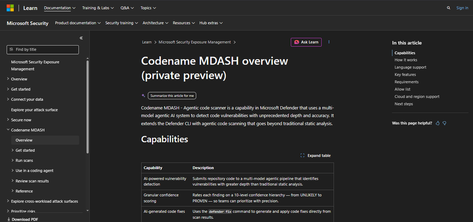The width and height of the screenshot is (473, 222).
Task: Expand the Secure now node
Action: pyautogui.click(x=8, y=120)
